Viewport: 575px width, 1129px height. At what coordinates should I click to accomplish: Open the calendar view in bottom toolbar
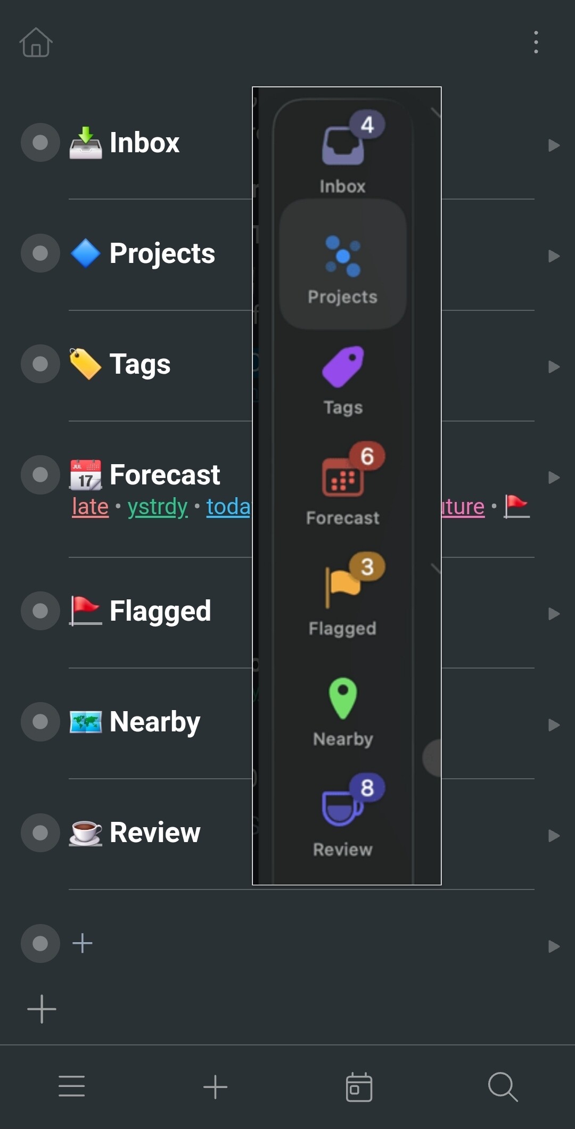click(359, 1086)
